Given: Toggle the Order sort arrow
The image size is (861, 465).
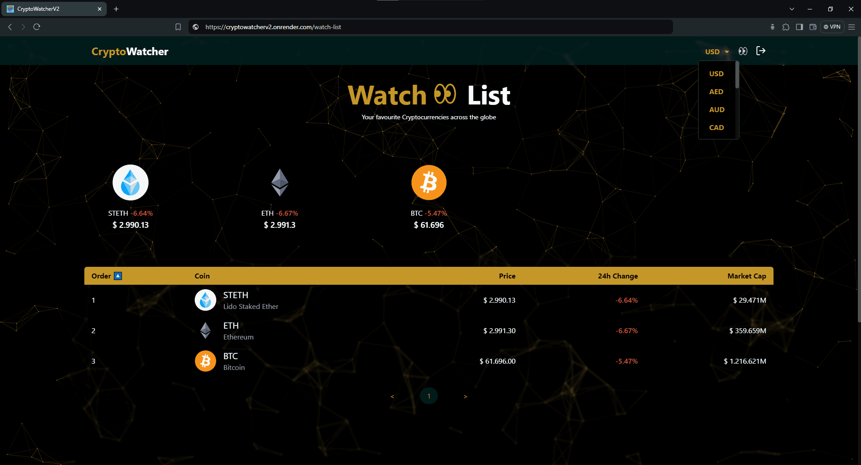Looking at the screenshot, I should [118, 276].
